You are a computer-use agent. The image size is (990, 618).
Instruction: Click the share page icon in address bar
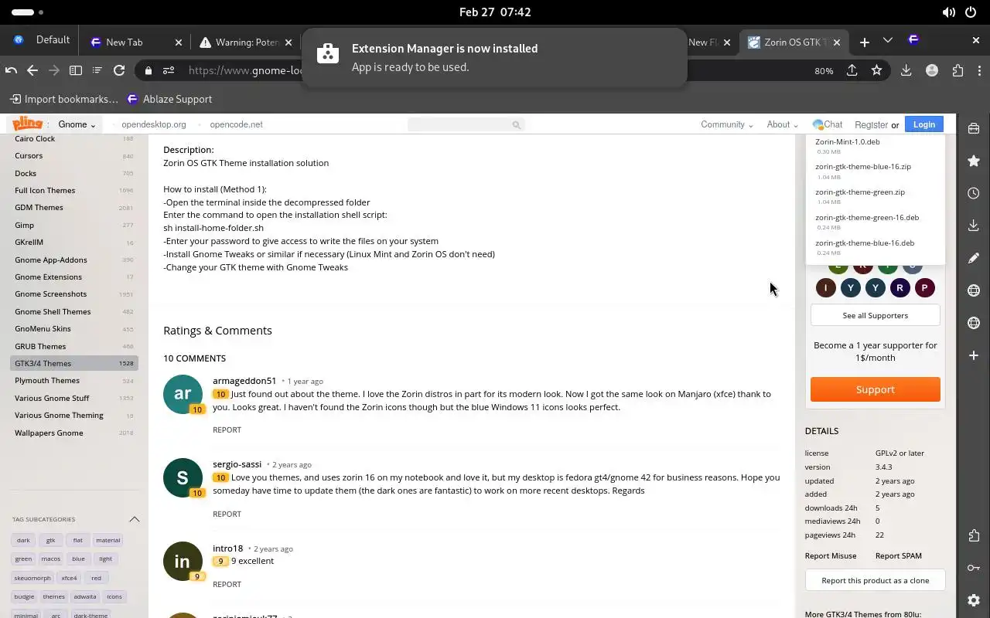click(x=852, y=70)
